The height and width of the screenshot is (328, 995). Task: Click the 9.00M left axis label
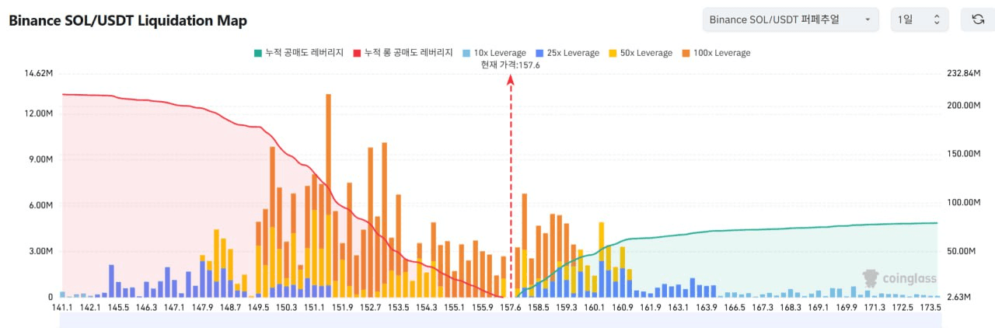40,159
